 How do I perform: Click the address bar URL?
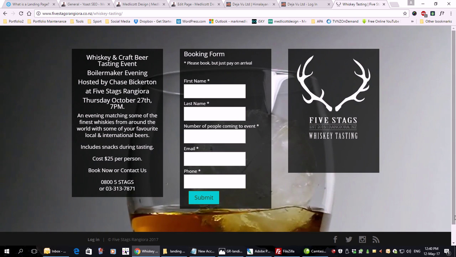(82, 14)
